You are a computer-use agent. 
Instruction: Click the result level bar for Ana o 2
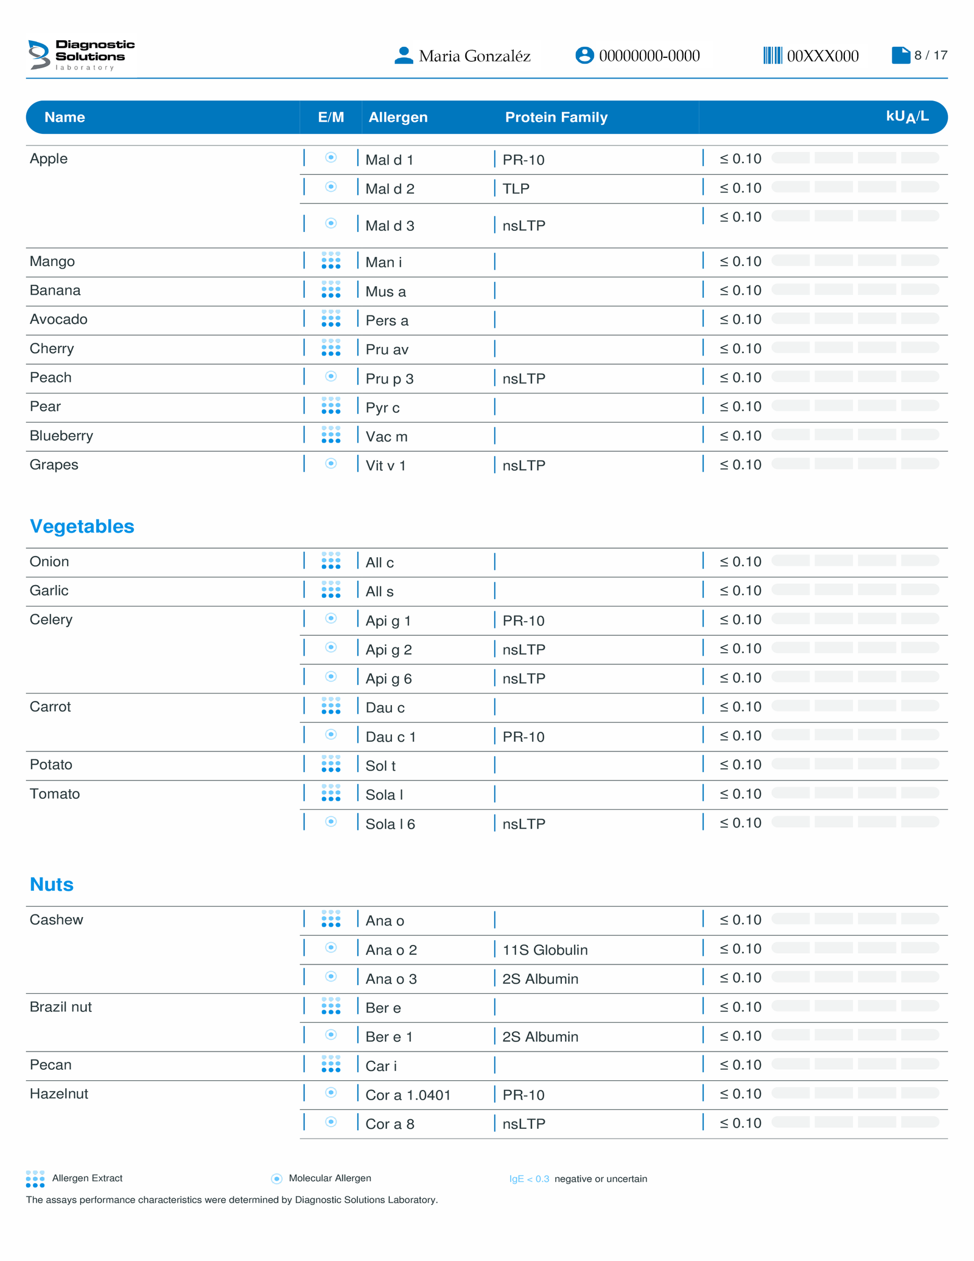tap(855, 948)
